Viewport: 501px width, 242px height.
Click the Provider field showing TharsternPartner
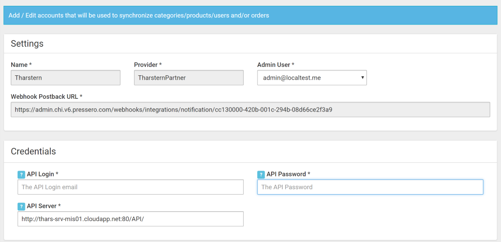(x=189, y=78)
